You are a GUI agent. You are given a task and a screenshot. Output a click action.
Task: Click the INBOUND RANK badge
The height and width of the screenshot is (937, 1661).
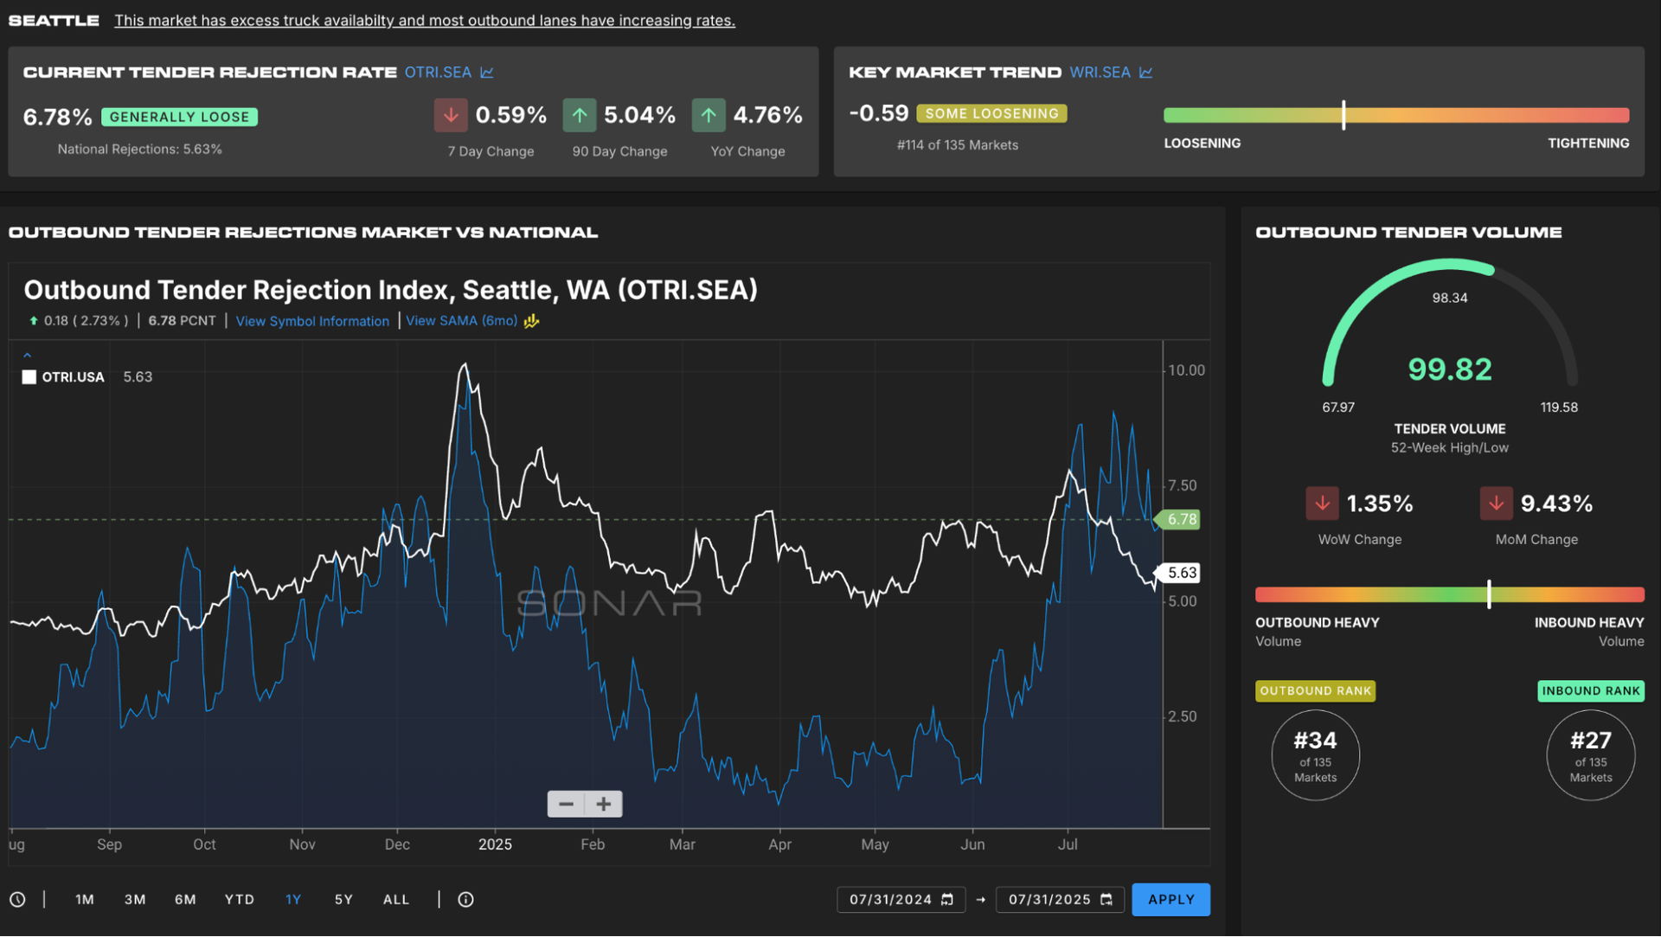pyautogui.click(x=1591, y=691)
